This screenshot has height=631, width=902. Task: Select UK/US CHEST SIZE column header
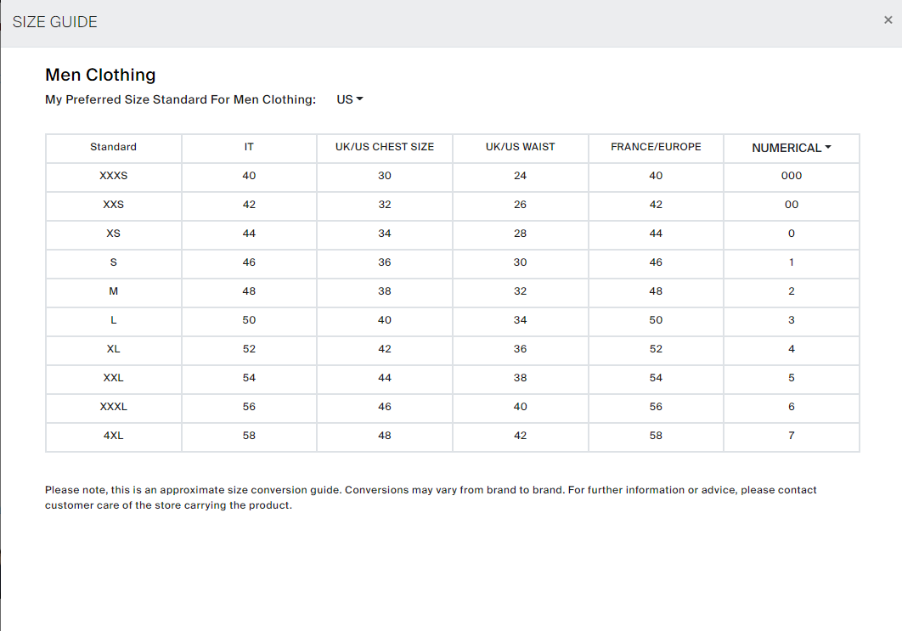coord(384,147)
